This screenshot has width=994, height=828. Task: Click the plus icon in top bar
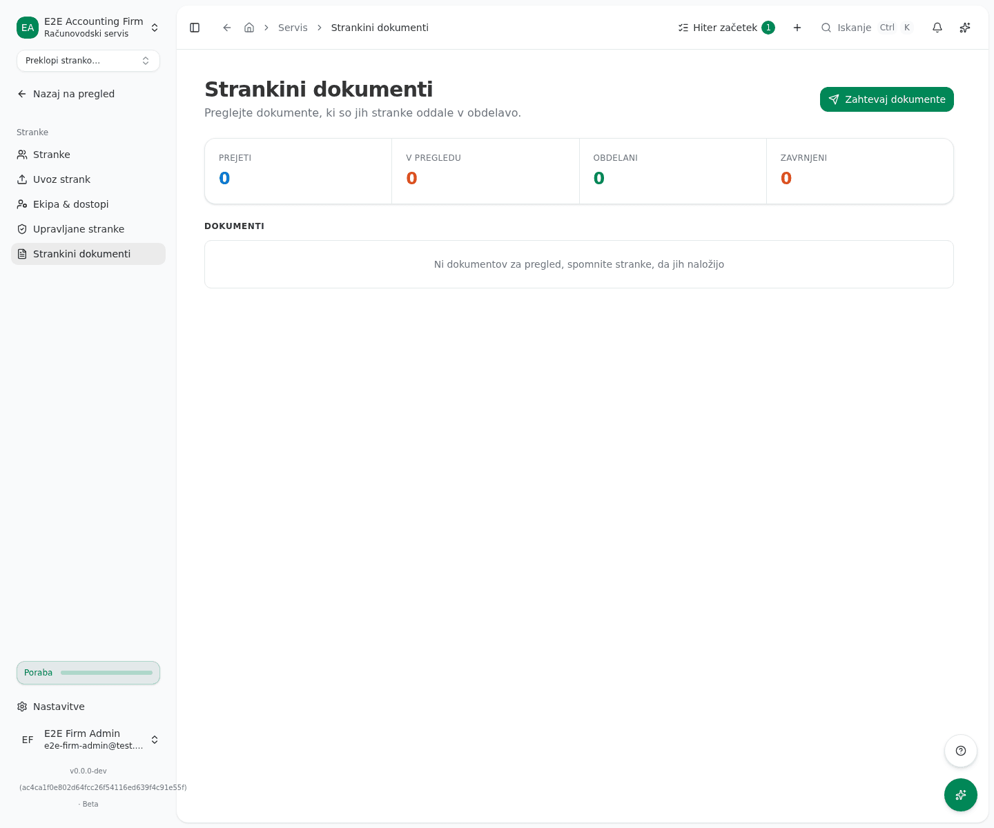point(797,28)
